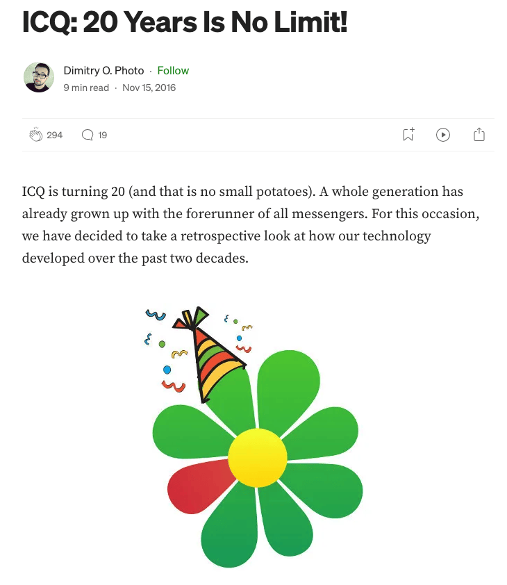The width and height of the screenshot is (507, 585).
Task: Open the comments via speech bubble icon
Action: pyautogui.click(x=88, y=135)
